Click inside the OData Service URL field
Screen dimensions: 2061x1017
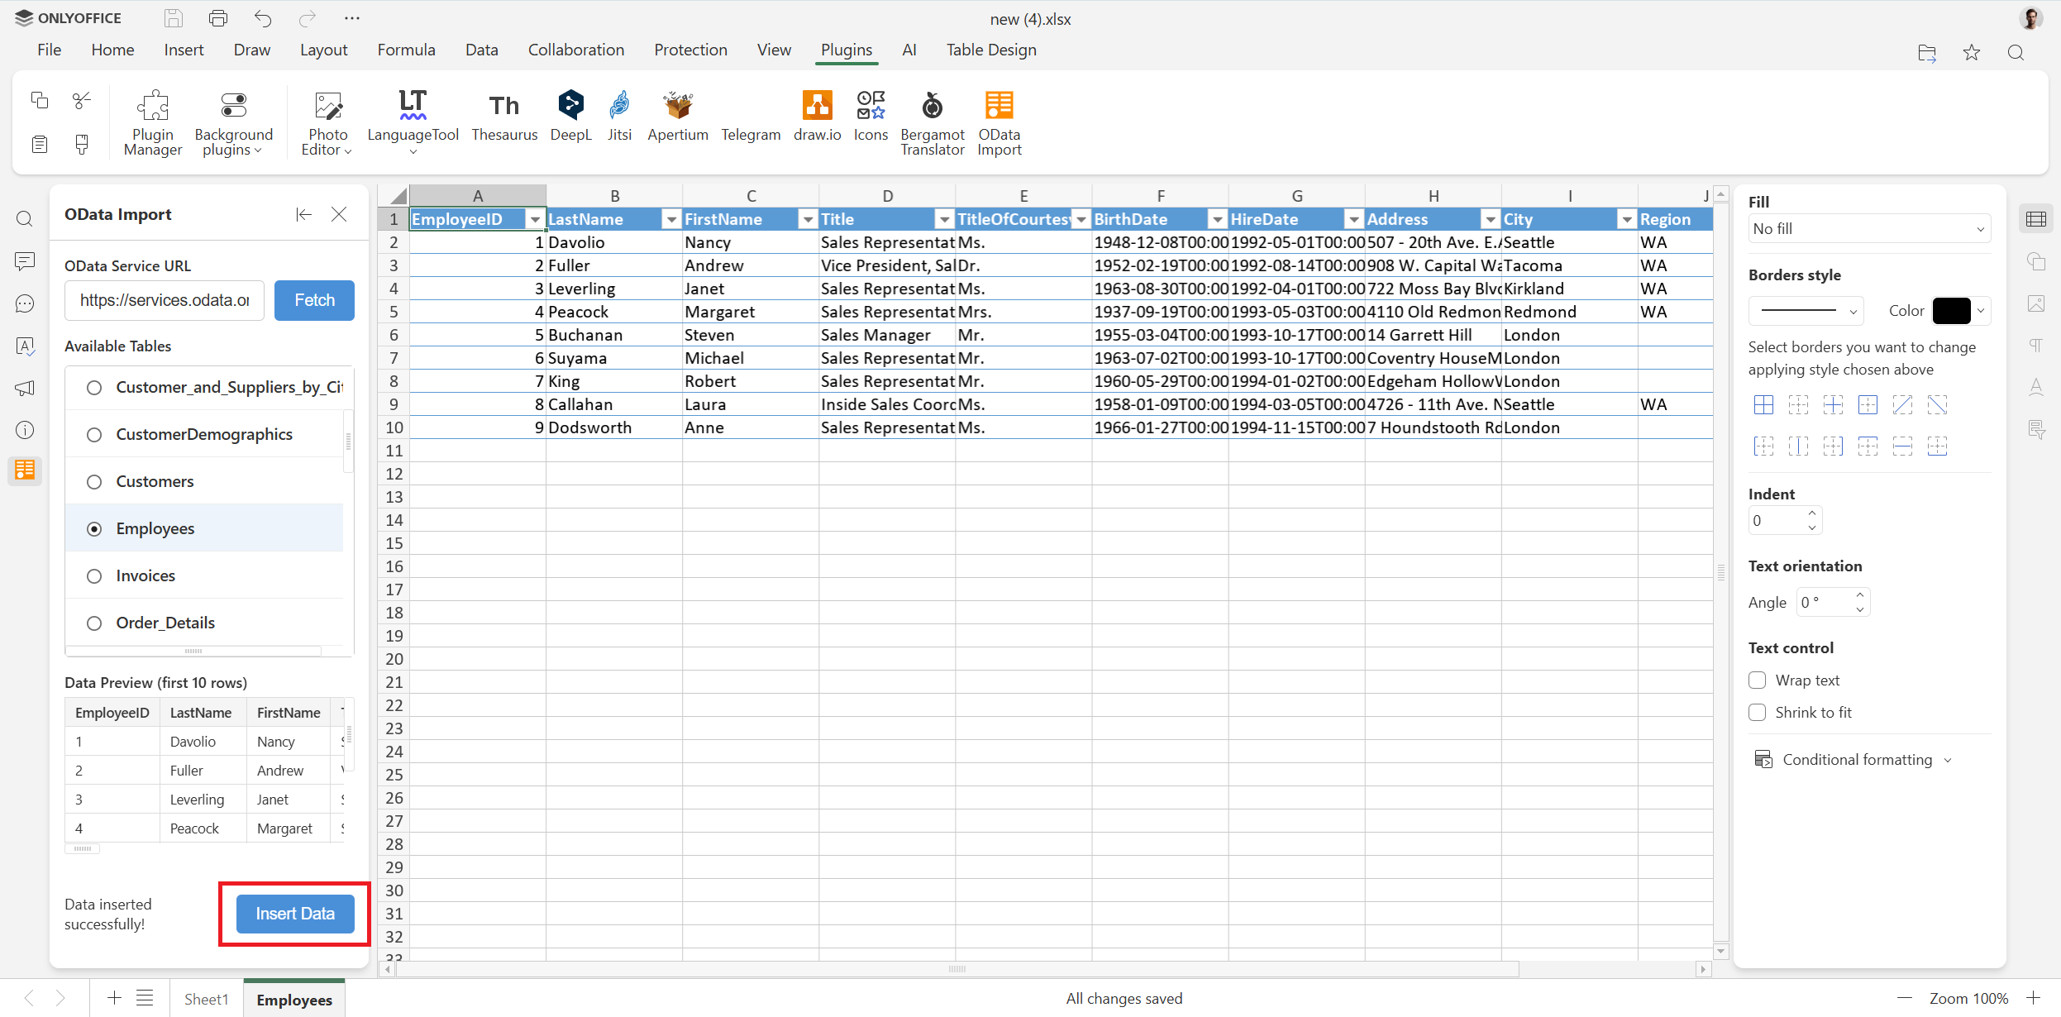pos(163,299)
